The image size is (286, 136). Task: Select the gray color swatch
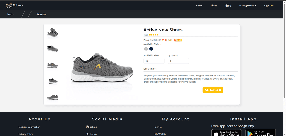tap(146, 49)
